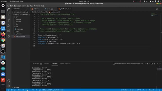Switch to the DEBUG CONSOLE panel tab

click(65, 64)
